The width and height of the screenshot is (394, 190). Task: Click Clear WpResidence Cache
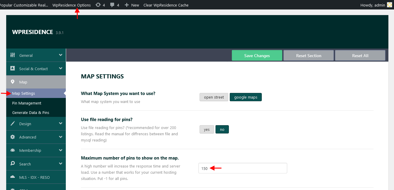(x=166, y=5)
